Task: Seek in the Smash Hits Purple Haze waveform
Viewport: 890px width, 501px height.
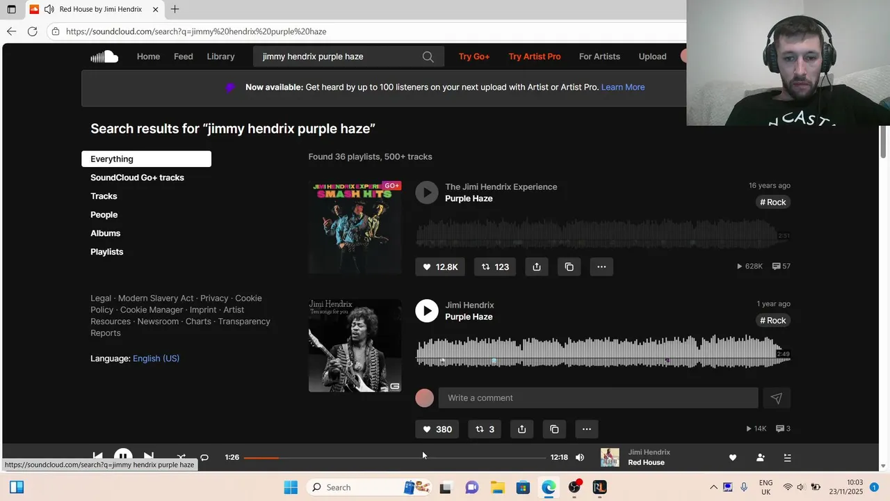Action: pyautogui.click(x=603, y=234)
